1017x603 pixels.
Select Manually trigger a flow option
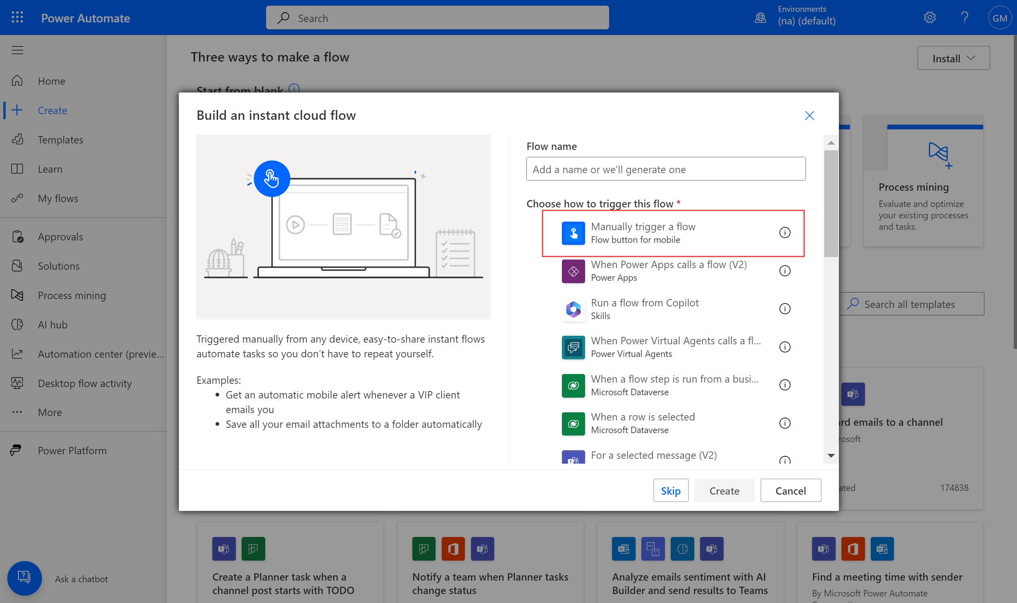tap(643, 233)
